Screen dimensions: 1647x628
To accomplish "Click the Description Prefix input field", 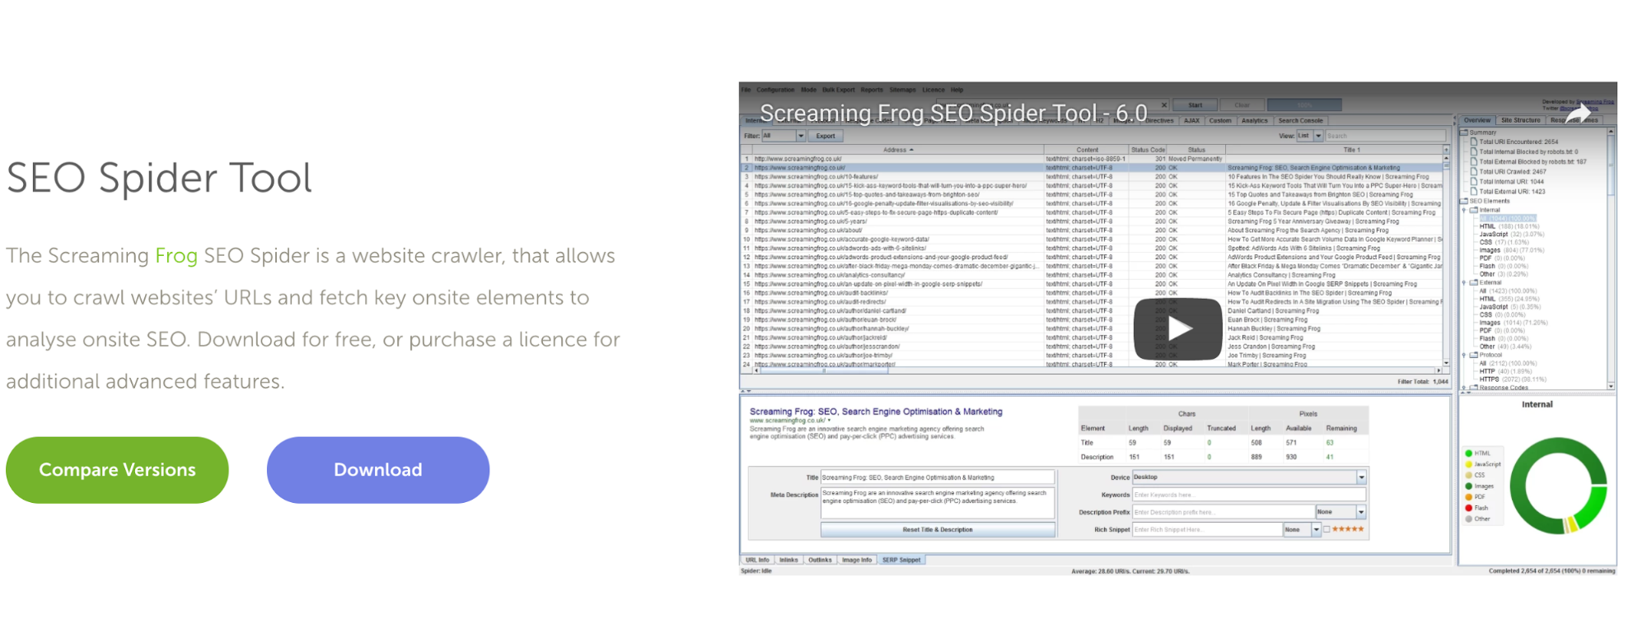I will click(1223, 512).
